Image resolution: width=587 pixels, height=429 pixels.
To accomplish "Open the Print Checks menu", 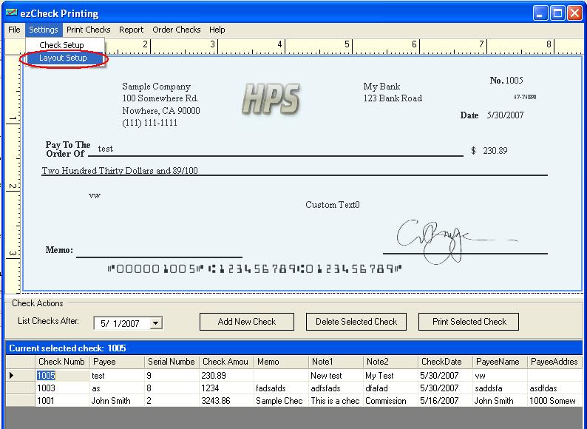I will pos(88,30).
